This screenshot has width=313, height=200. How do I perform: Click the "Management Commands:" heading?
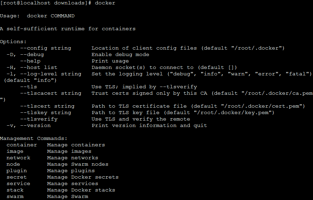tap(34, 139)
